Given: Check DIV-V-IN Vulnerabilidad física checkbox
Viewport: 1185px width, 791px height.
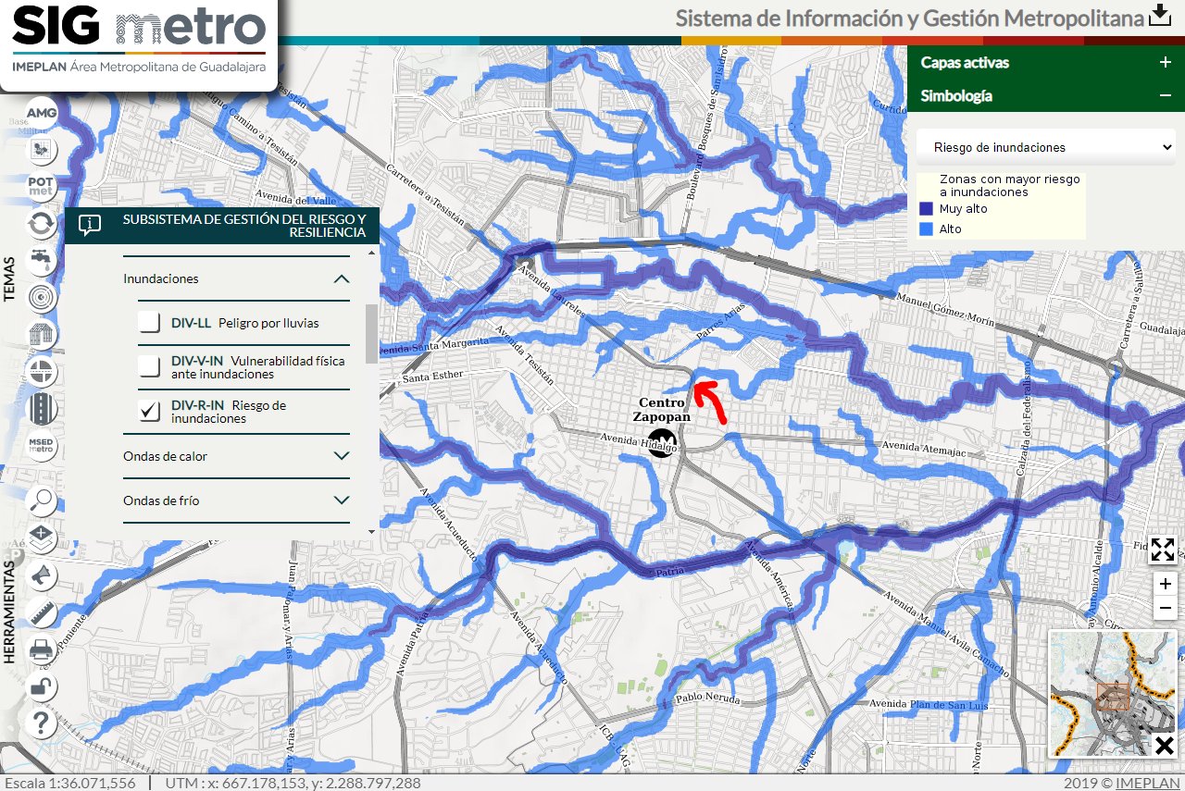Looking at the screenshot, I should point(150,366).
